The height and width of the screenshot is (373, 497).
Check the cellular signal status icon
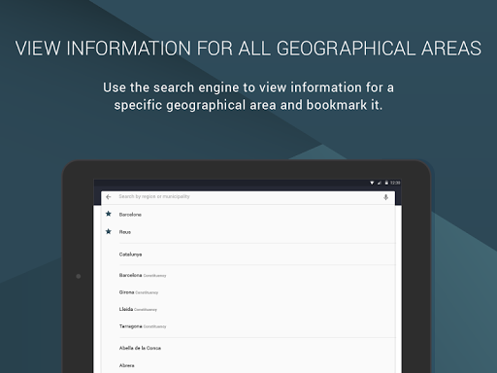(x=380, y=183)
